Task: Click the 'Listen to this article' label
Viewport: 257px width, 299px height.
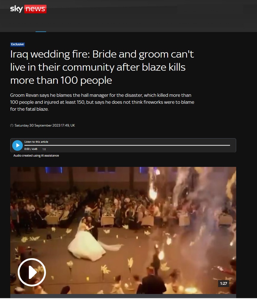Action: 36,142
